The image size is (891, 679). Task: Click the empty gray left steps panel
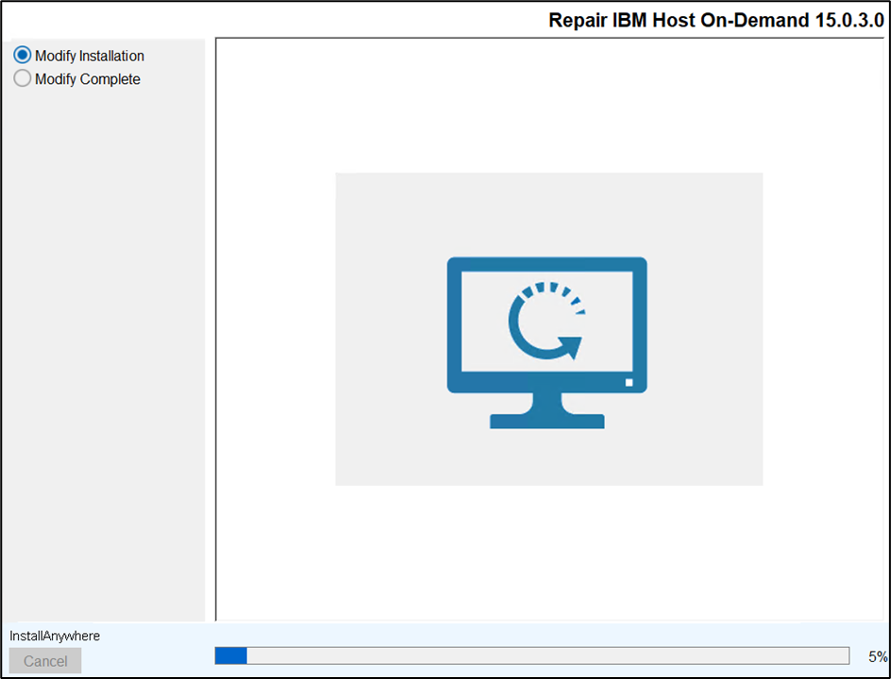tap(103, 358)
